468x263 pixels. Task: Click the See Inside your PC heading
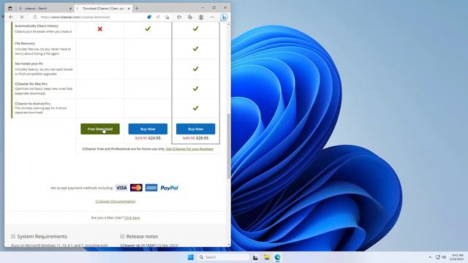(29, 64)
